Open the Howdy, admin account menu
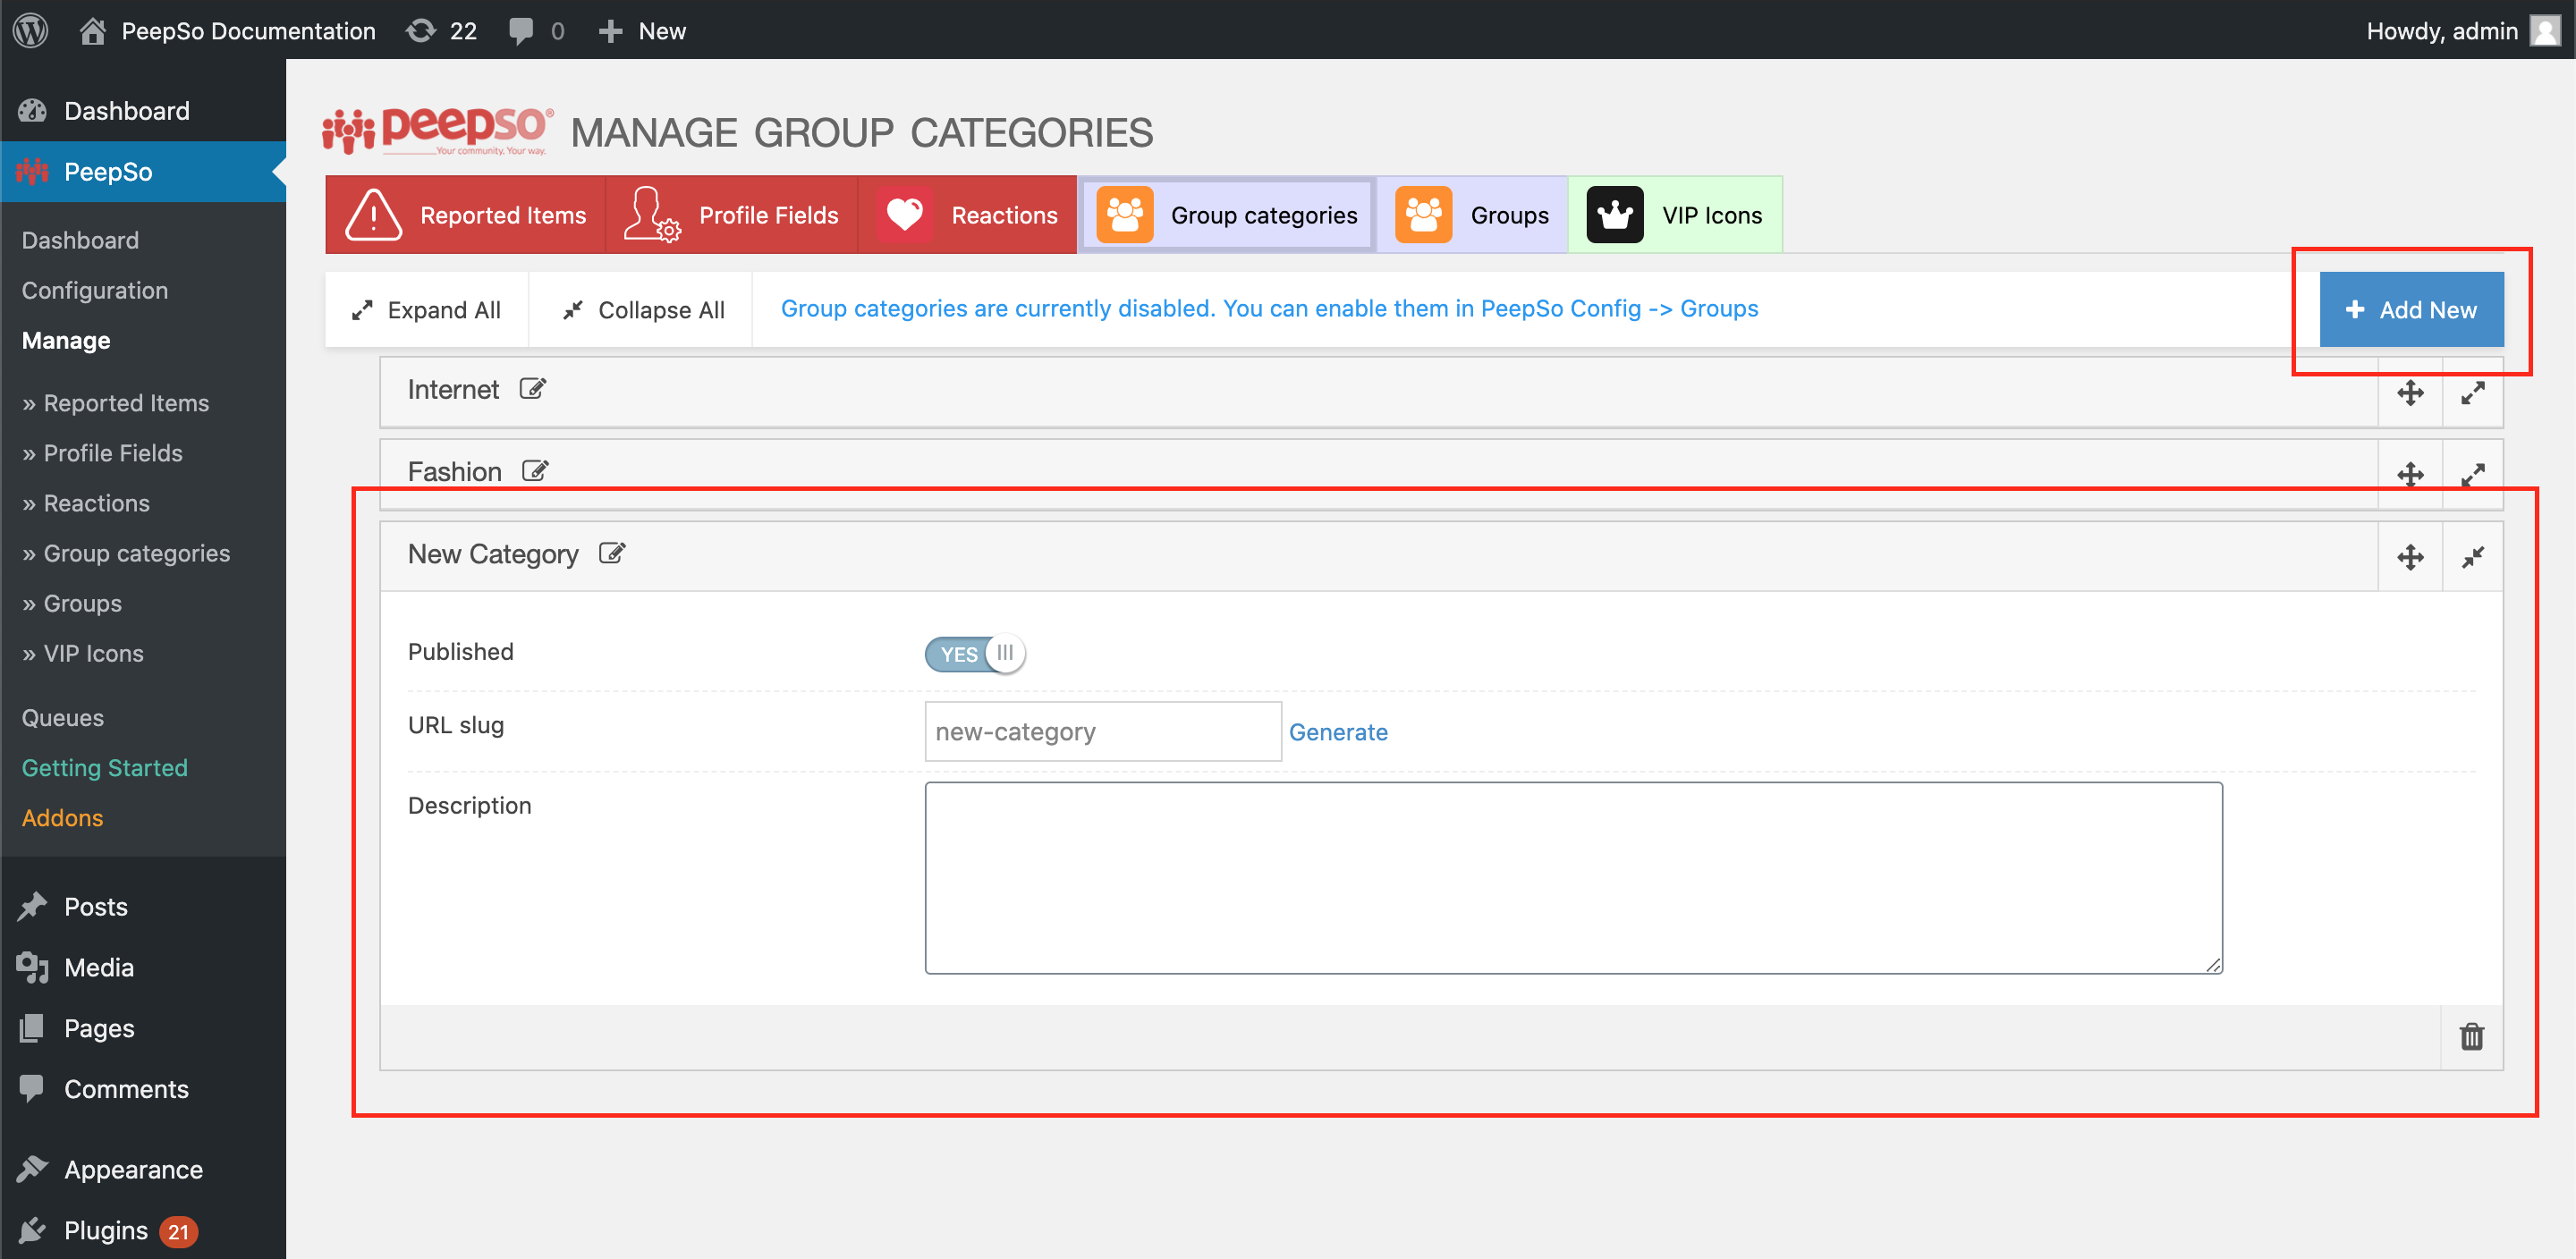2576x1259 pixels. click(2462, 30)
